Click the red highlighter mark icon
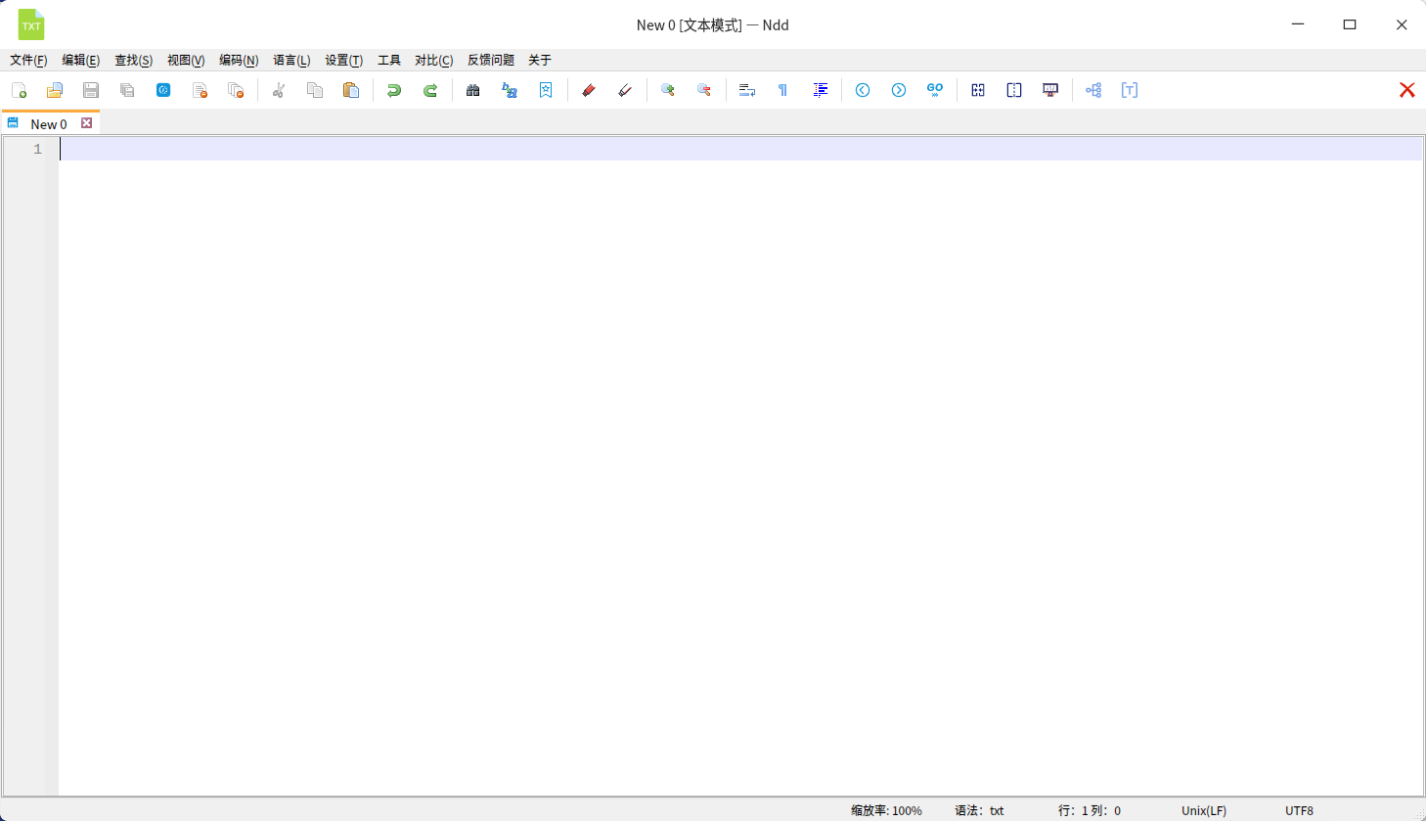 [589, 90]
